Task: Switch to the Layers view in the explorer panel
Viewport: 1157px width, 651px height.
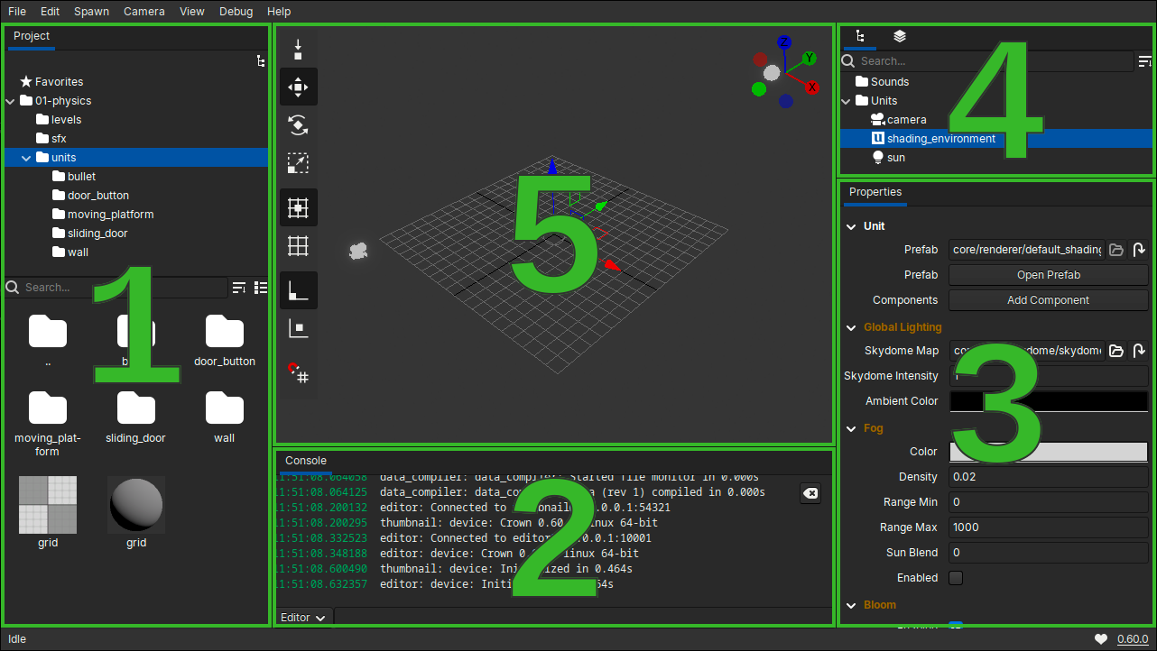Action: (x=899, y=36)
